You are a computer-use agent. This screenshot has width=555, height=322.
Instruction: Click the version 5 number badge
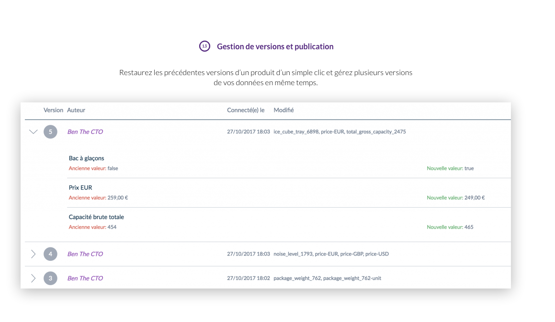tap(50, 132)
